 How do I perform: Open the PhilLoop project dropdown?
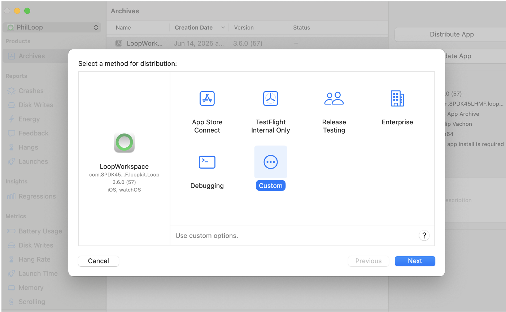(52, 27)
